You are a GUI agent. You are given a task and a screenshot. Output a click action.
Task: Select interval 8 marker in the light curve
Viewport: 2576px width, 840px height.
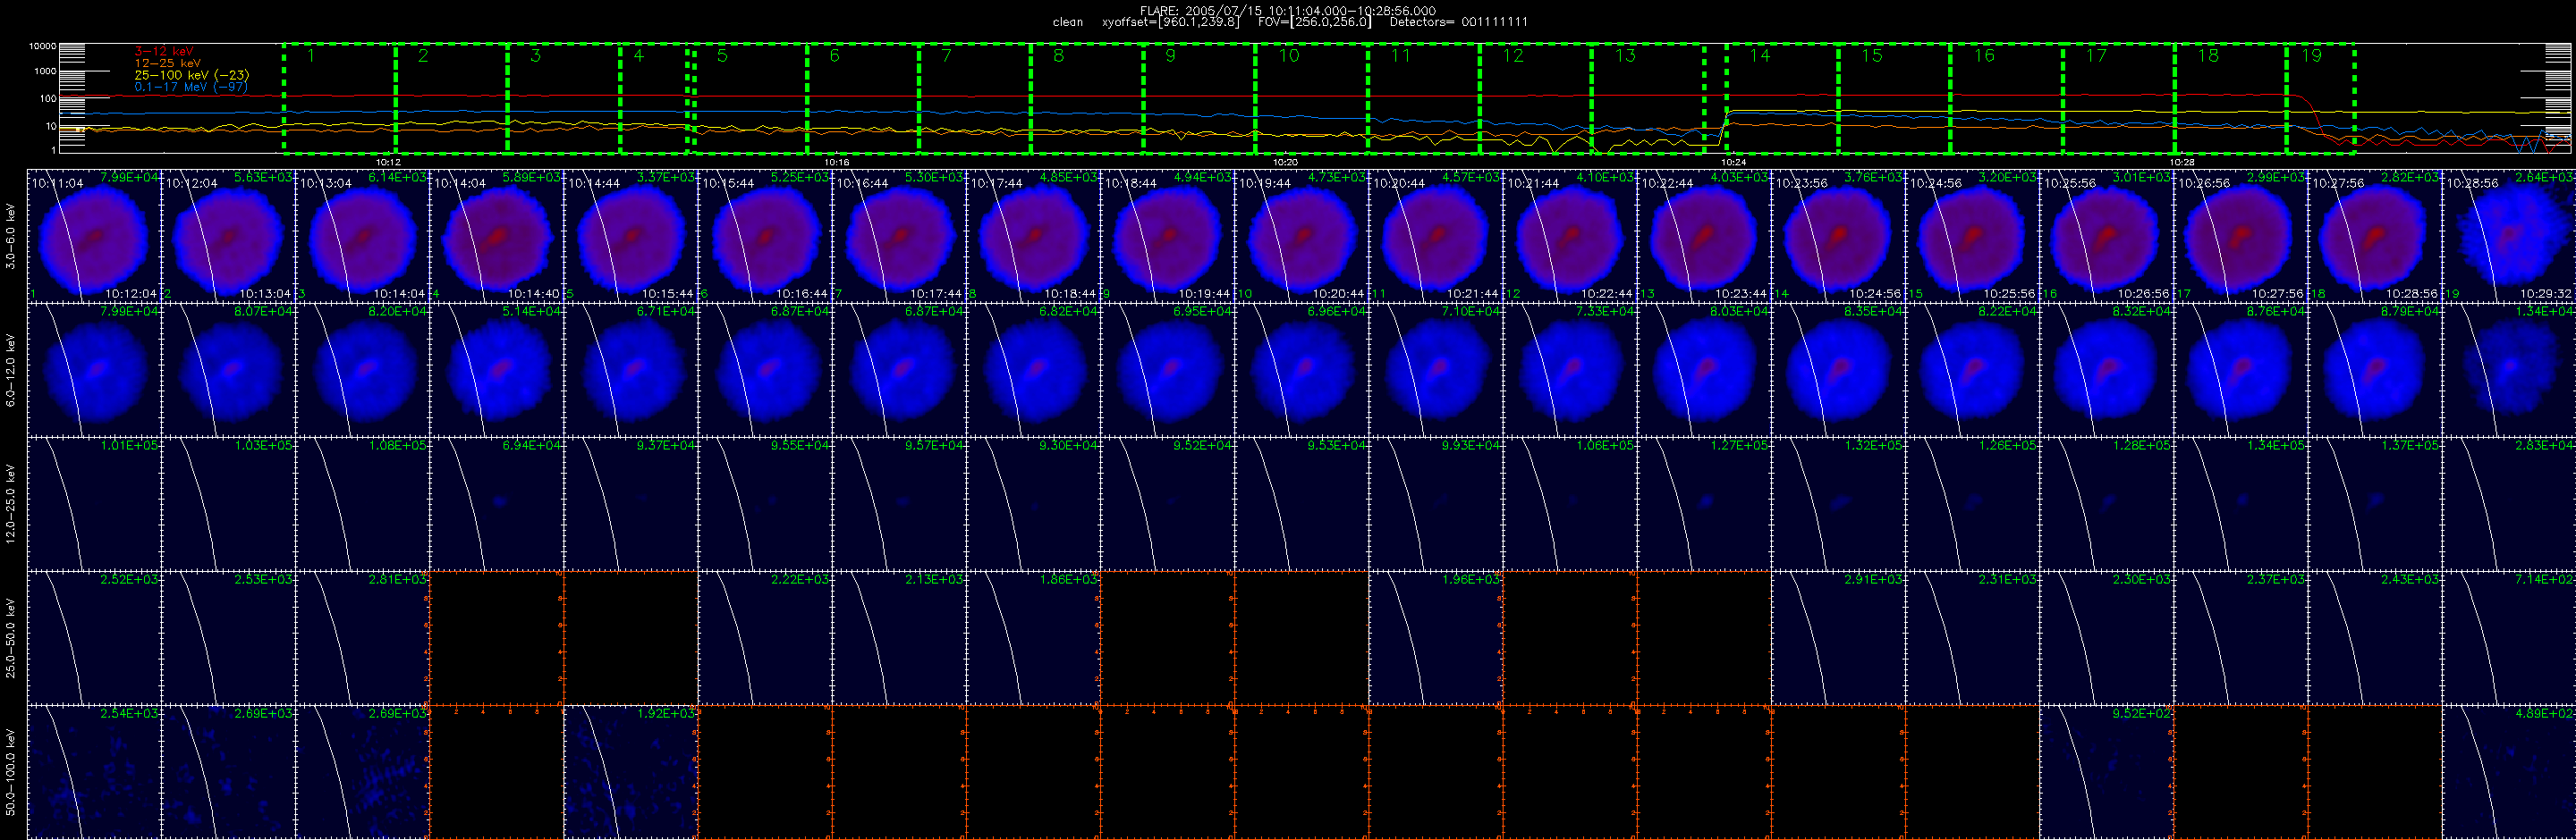coord(1059,56)
